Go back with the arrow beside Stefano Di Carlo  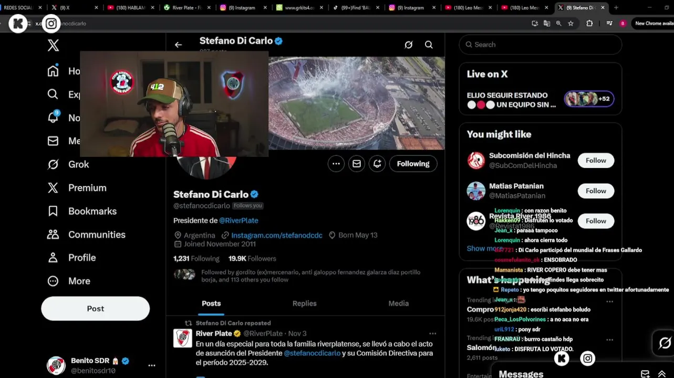(x=178, y=45)
